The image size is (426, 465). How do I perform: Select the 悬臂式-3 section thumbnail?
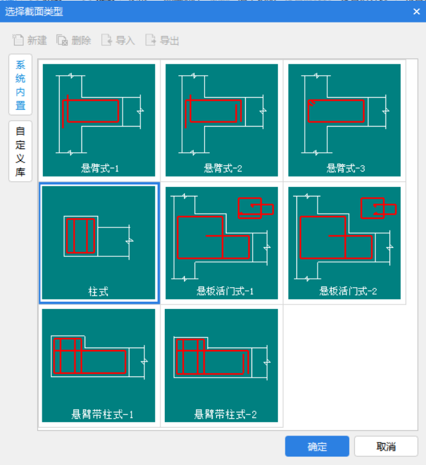click(345, 120)
